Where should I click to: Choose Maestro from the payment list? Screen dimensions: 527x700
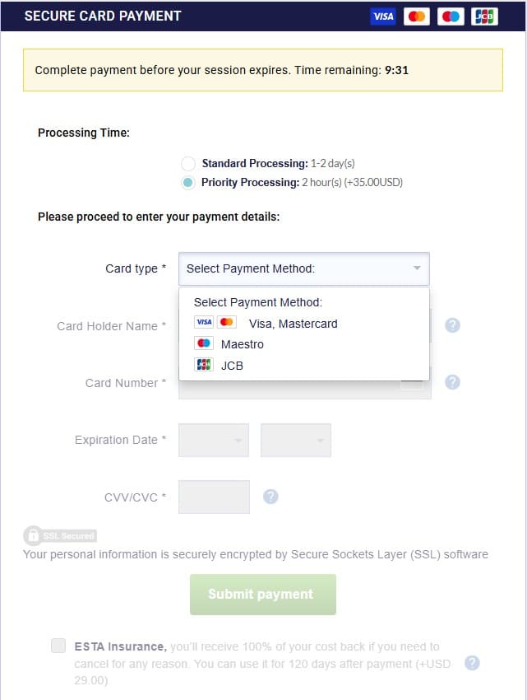(x=242, y=344)
